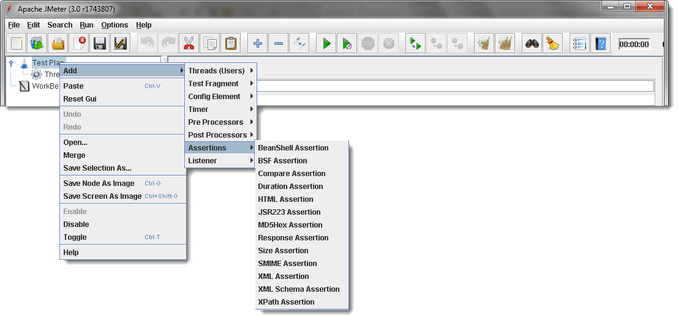The image size is (678, 315).
Task: Add an HTML Assertion
Action: [302, 199]
